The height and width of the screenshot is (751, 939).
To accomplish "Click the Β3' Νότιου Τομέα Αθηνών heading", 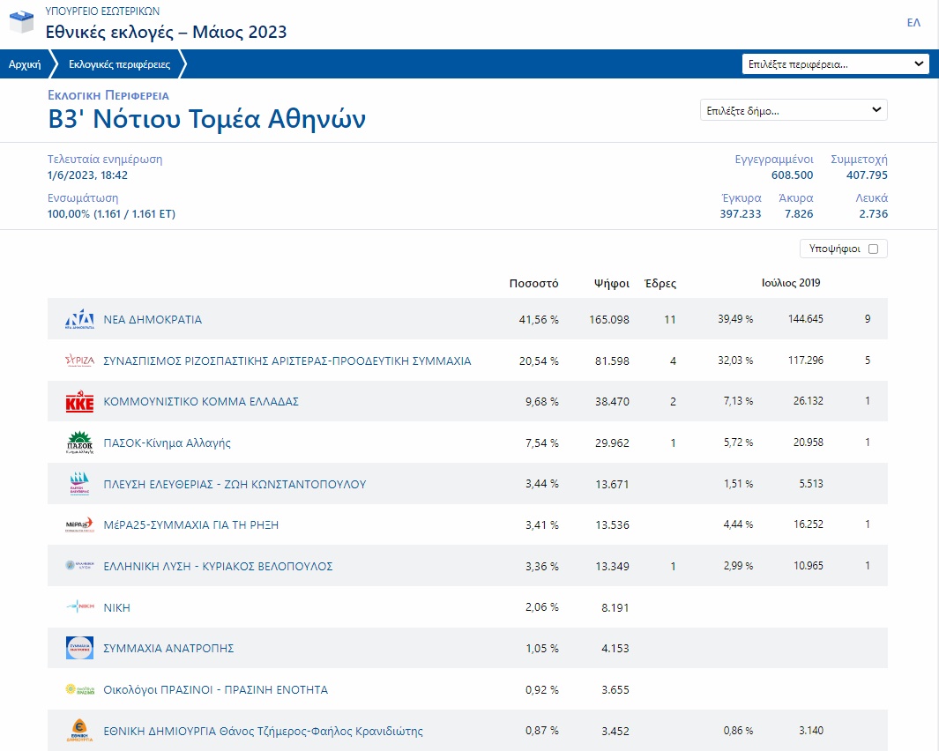I will point(206,119).
